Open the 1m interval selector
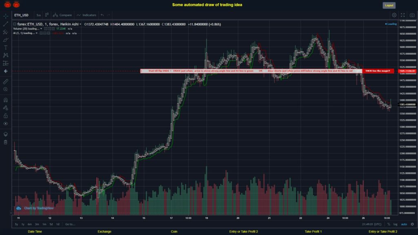Image resolution: width=418 pixels, height=235 pixels. tap(39, 15)
